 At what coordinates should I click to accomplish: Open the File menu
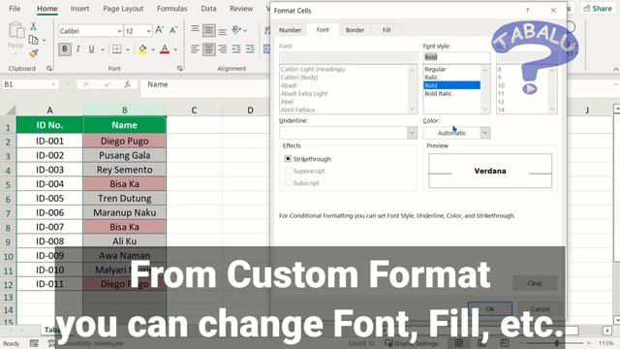[x=15, y=9]
